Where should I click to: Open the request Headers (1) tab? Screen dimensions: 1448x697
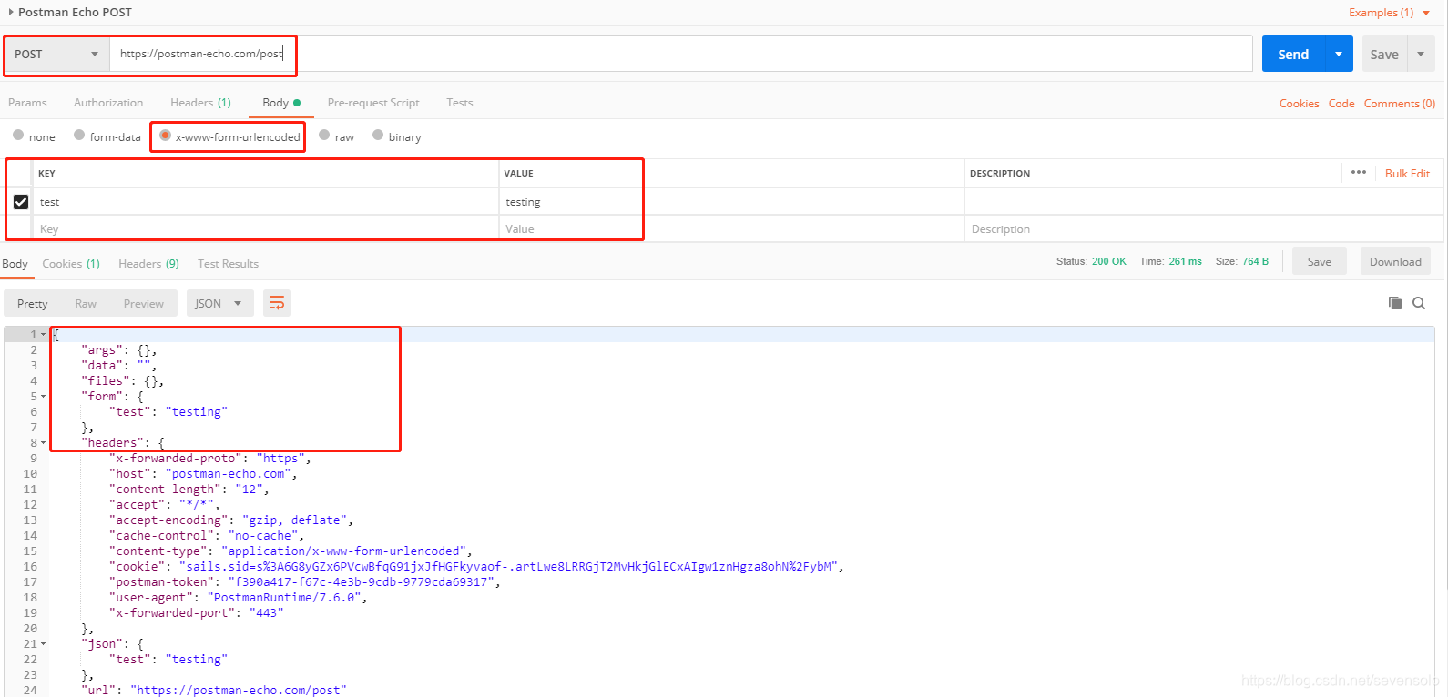[x=200, y=103]
